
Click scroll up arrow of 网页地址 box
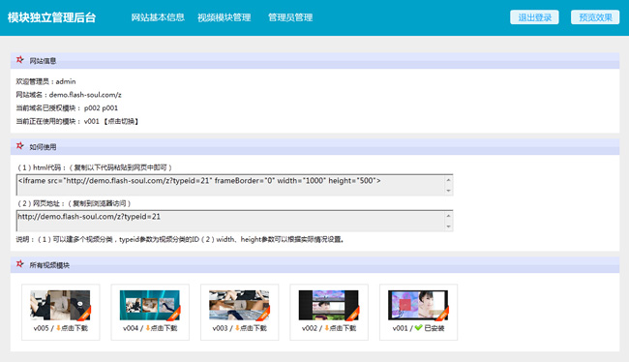448,216
